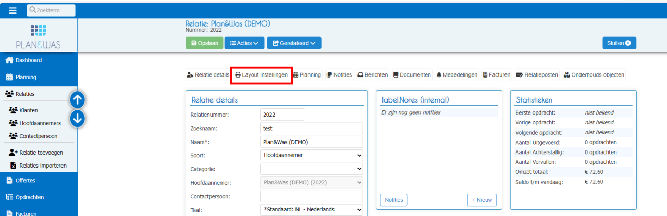Click the 'Aantal Achterstallig' statistic row

click(573, 152)
